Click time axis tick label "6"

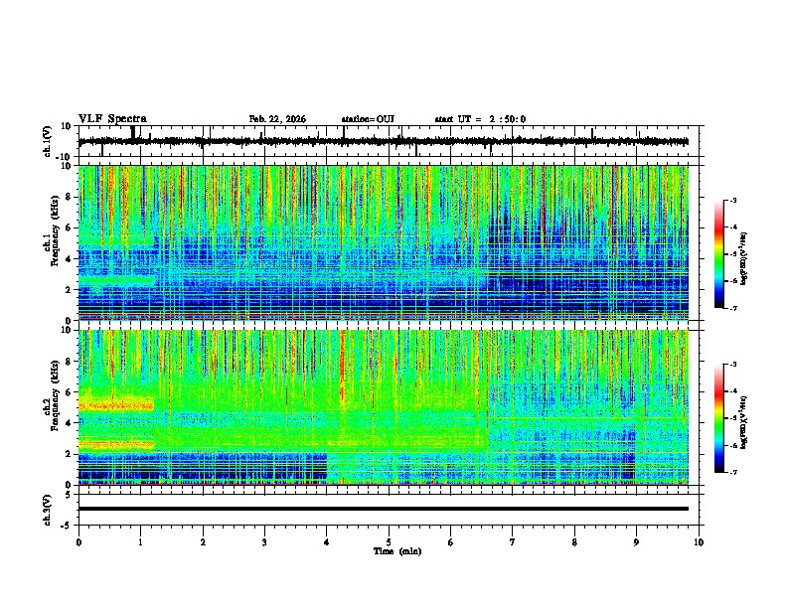pyautogui.click(x=451, y=541)
